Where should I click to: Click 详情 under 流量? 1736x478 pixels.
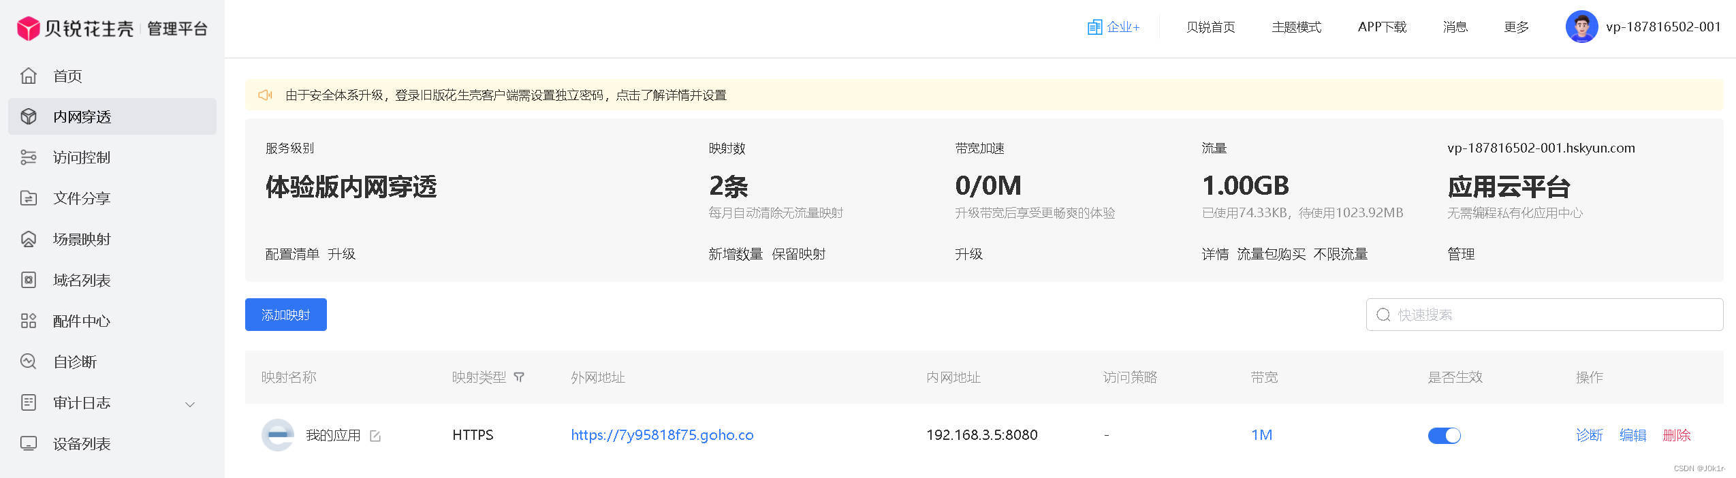tap(1215, 254)
